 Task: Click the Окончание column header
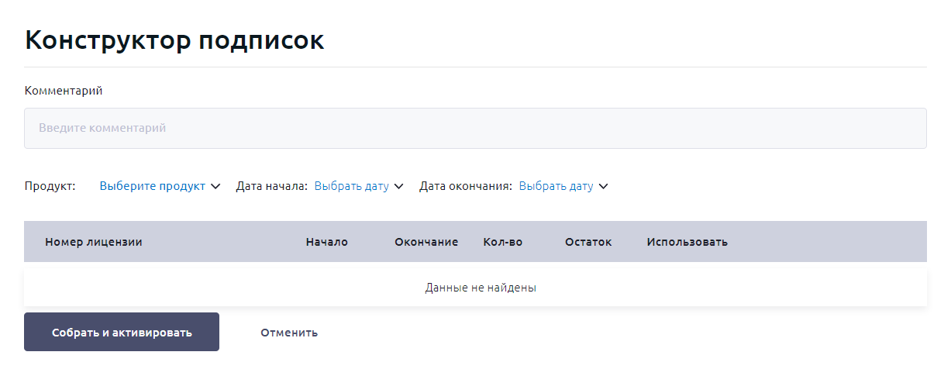426,242
